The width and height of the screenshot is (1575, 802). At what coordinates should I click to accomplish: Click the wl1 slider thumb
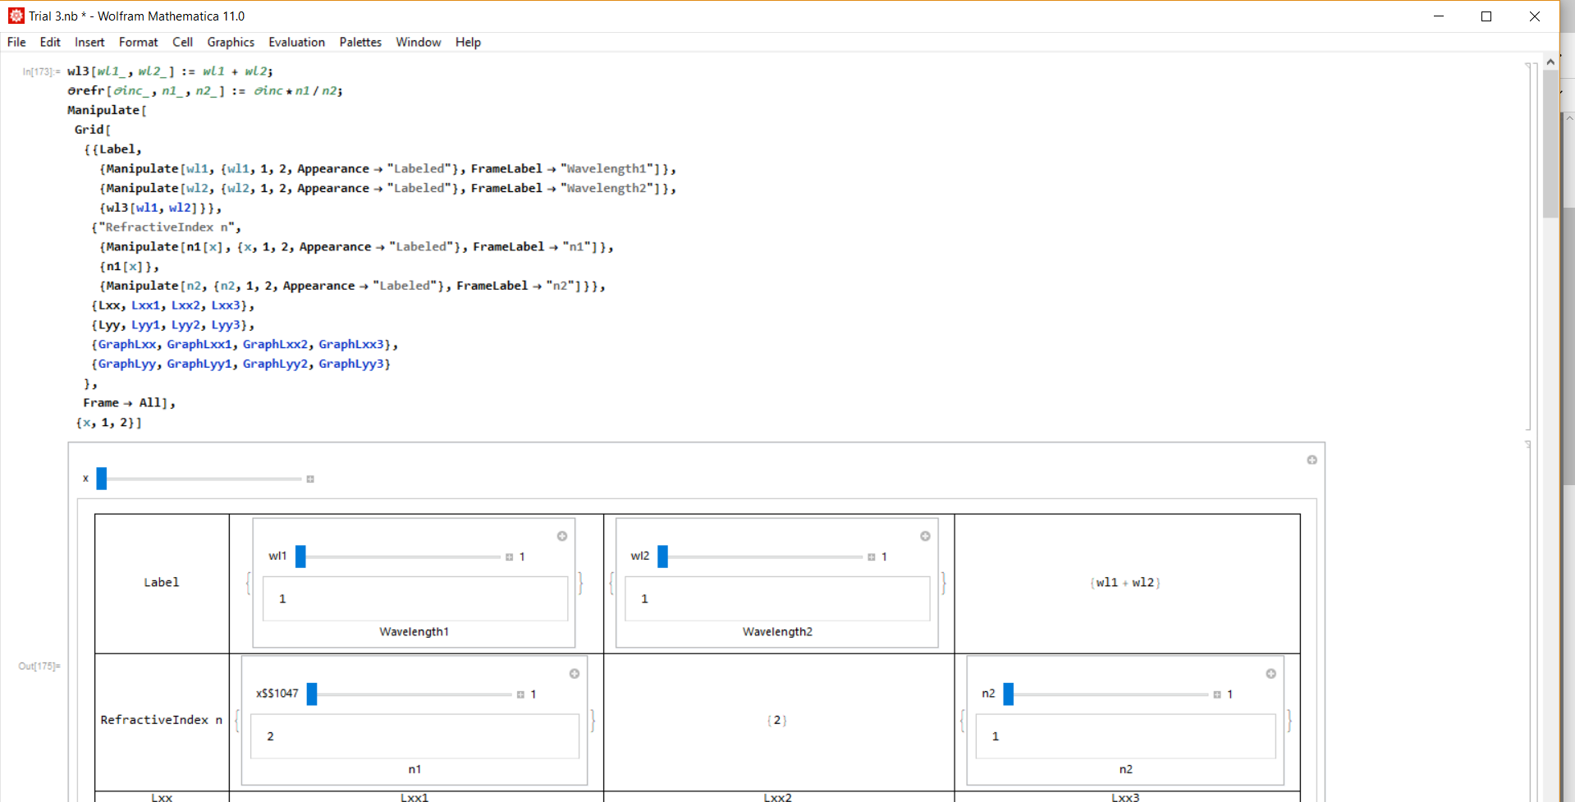click(x=300, y=557)
